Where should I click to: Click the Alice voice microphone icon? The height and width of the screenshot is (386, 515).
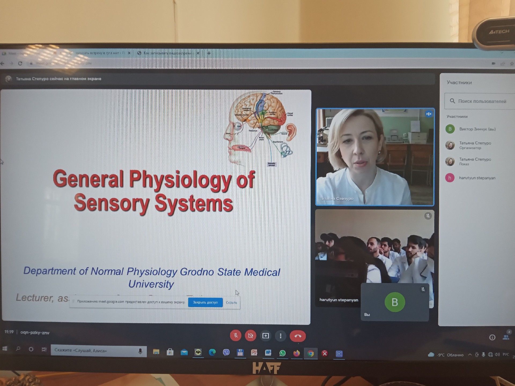click(x=140, y=351)
